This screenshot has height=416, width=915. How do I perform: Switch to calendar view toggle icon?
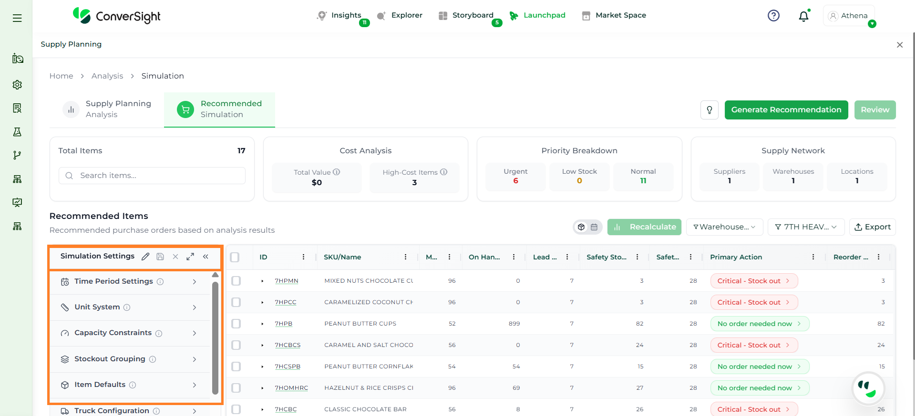tap(594, 227)
